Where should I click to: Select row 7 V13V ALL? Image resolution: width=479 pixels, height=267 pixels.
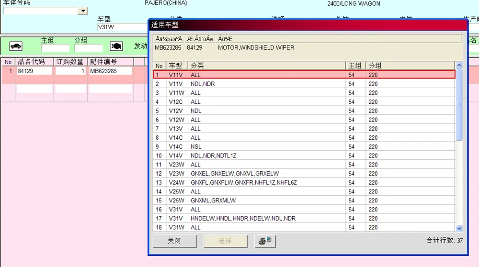[x=304, y=129]
